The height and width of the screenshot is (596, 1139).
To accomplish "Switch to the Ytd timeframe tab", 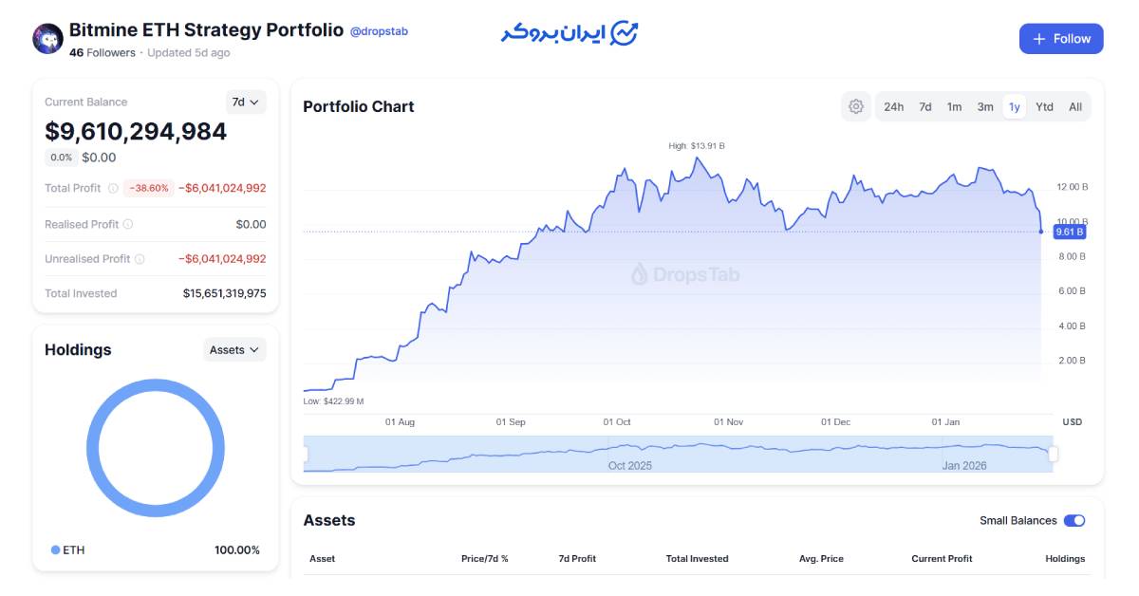I will pos(1044,106).
